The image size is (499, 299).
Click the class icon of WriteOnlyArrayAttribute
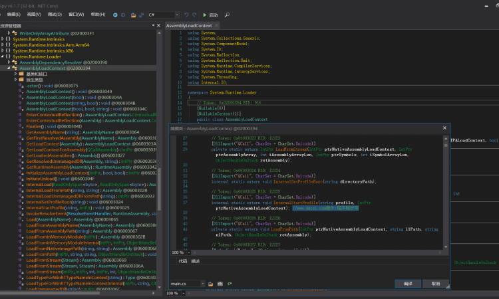pos(15,33)
